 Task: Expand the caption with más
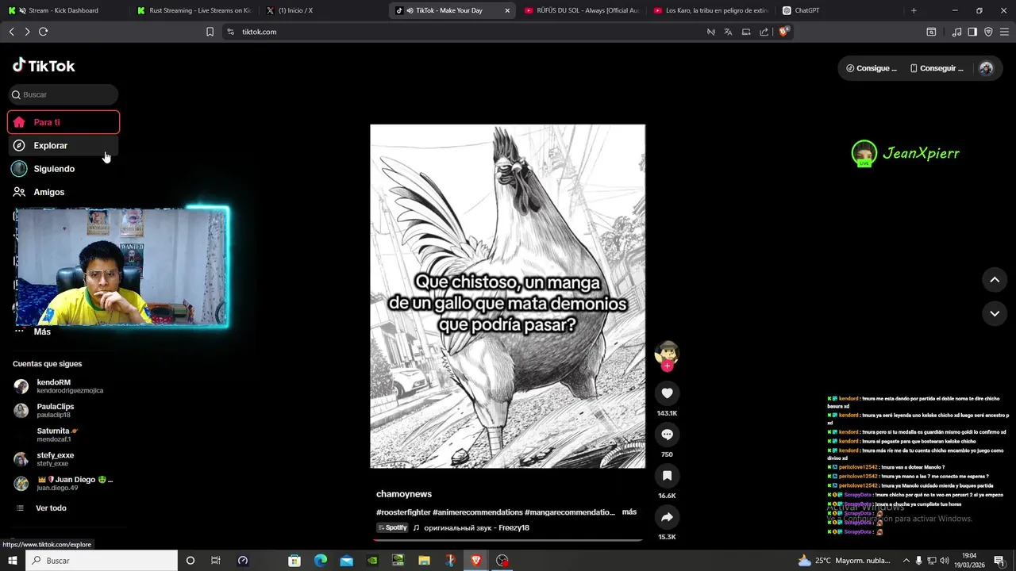click(x=629, y=512)
